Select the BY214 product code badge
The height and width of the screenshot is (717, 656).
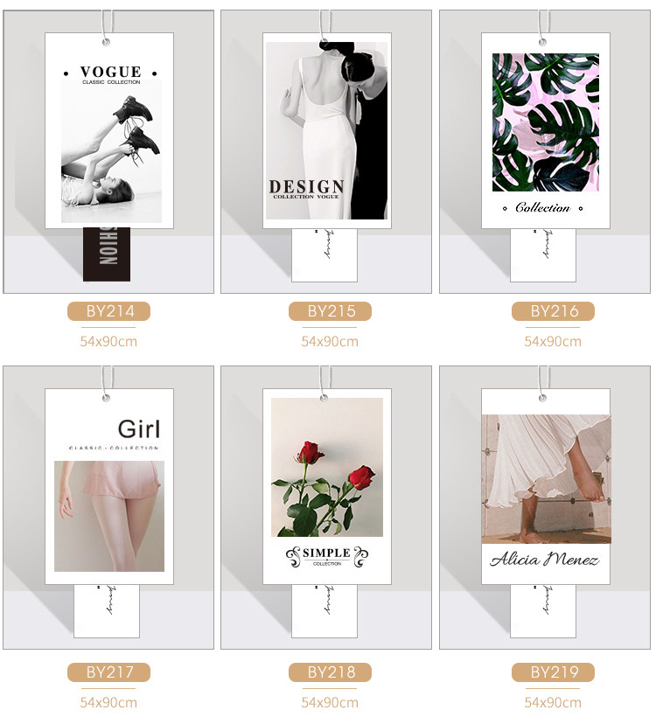(108, 311)
